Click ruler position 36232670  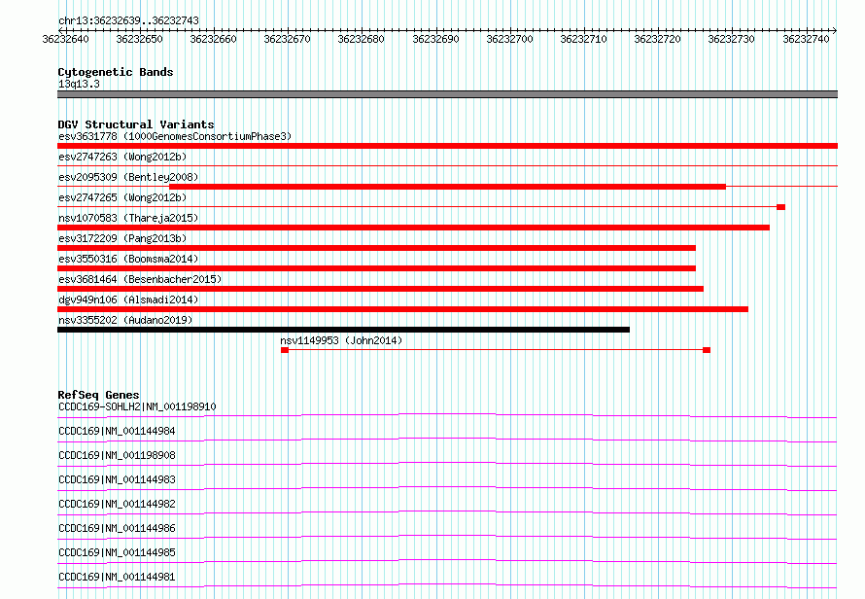point(287,39)
